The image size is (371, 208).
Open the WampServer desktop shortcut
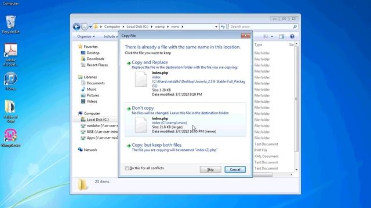(x=10, y=138)
